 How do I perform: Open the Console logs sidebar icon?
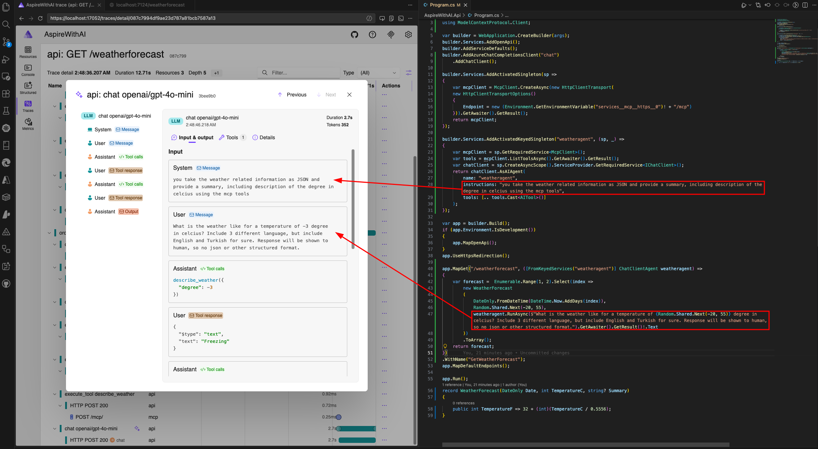click(x=28, y=70)
